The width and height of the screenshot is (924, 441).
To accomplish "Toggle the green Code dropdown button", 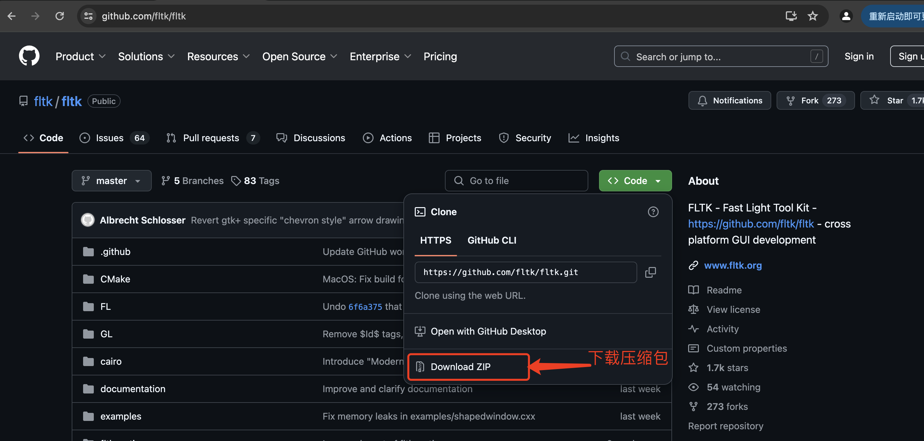I will pyautogui.click(x=635, y=181).
